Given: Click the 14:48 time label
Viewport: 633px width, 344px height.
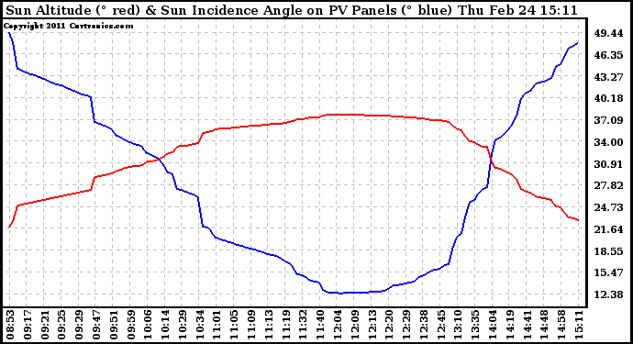Looking at the screenshot, I should point(544,325).
